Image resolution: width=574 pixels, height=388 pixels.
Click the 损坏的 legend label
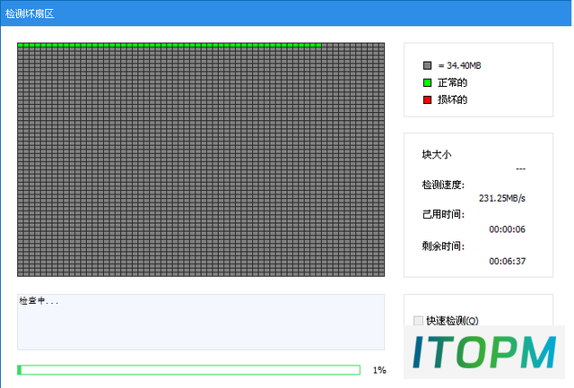452,99
